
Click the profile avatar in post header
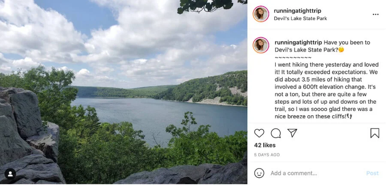click(261, 14)
